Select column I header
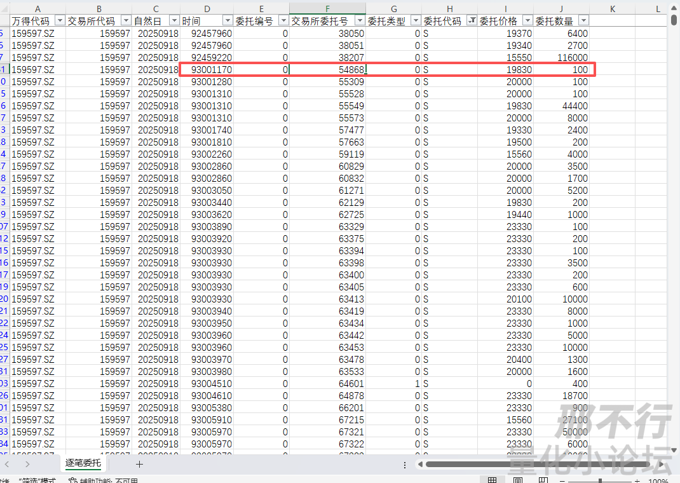The height and width of the screenshot is (483, 680). coord(506,9)
